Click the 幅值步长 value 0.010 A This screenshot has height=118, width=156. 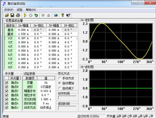(x=46, y=91)
